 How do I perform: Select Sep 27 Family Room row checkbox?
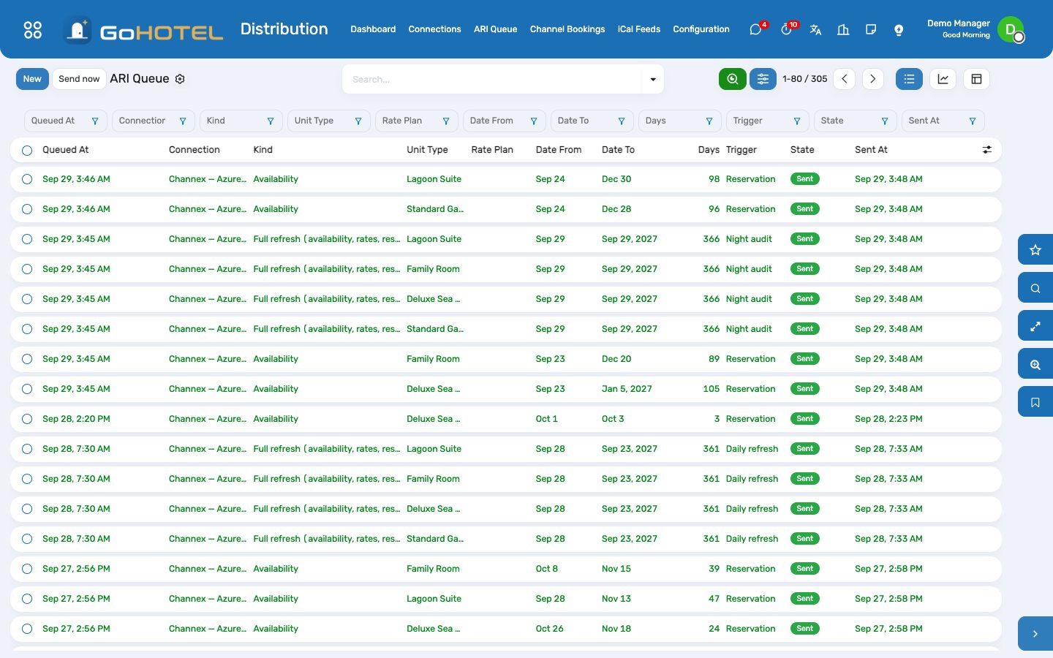click(x=27, y=569)
